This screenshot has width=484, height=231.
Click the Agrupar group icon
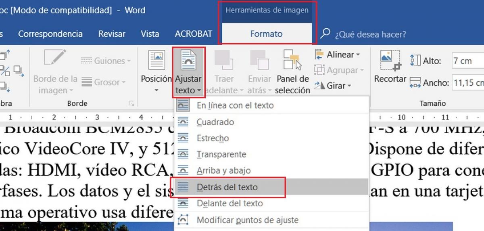pos(319,70)
